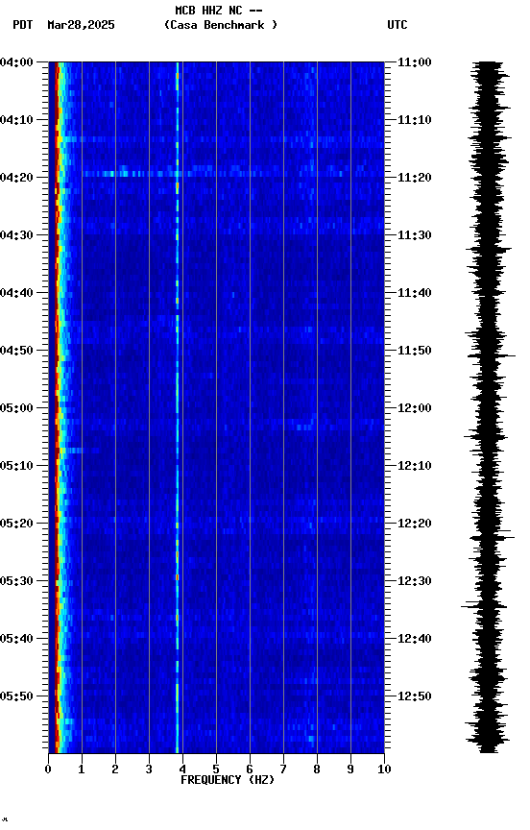Click the '11:20' UTC time label
Image resolution: width=530 pixels, height=830 pixels.
415,178
